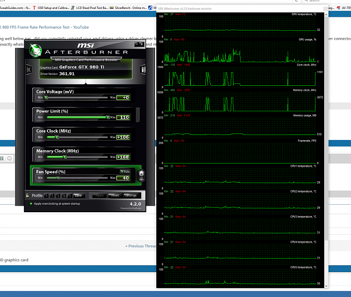Click the CPU3 temperature graph
Screen dimensions: 351x297
point(240,228)
